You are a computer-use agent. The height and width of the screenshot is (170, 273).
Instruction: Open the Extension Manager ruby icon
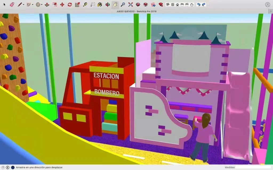pyautogui.click(x=161, y=5)
